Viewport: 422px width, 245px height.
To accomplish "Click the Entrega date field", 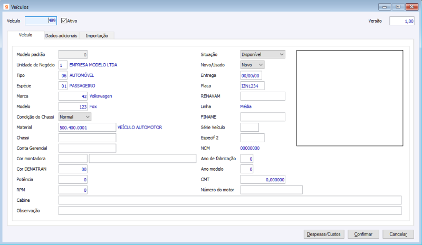I will pos(251,75).
